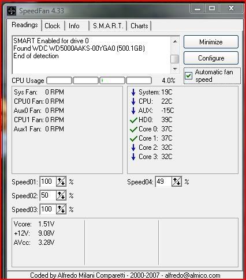Viewport: 246px width, 280px height.
Task: Switch to the Clock tab
Action: click(x=53, y=26)
